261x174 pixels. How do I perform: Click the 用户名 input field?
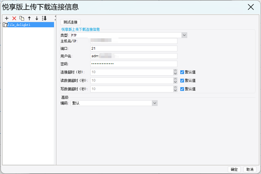coord(134,56)
